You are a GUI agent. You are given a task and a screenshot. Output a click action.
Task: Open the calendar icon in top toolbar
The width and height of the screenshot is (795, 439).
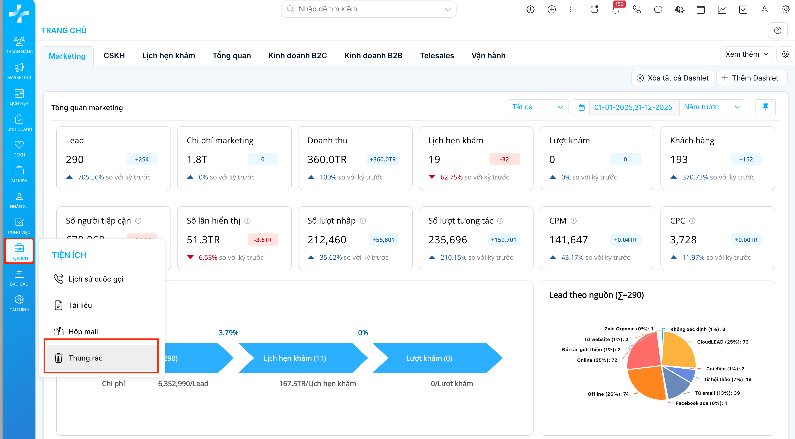[701, 10]
